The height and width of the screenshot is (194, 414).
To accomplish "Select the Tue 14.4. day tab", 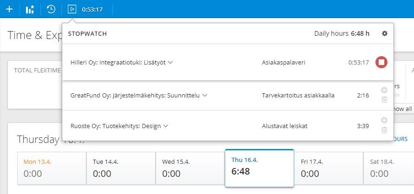I will [x=121, y=169].
